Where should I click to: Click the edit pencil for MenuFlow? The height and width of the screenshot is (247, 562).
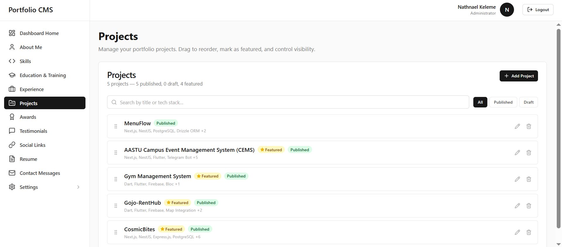[517, 126]
